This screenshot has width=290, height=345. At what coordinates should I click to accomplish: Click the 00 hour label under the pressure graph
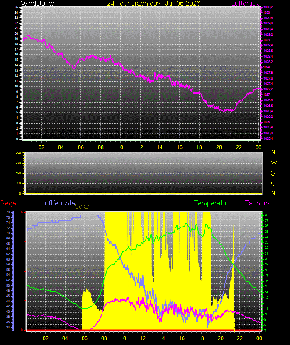click(x=258, y=147)
